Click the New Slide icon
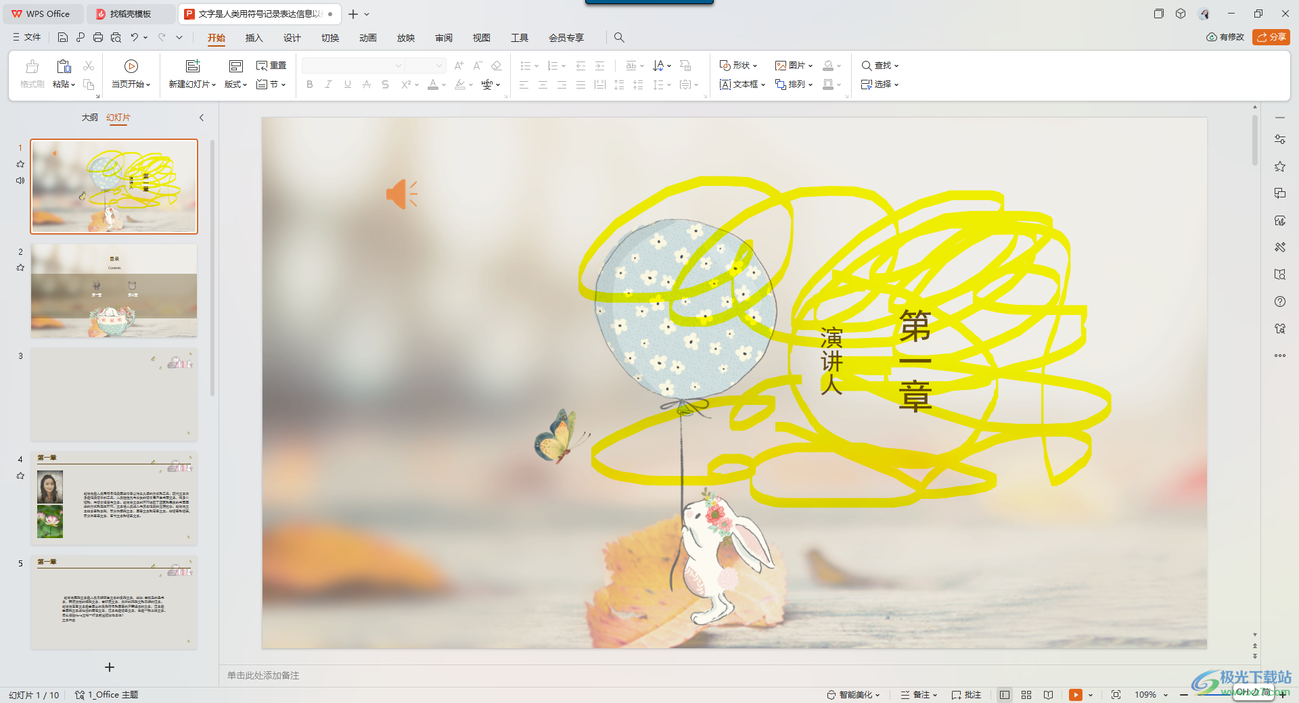The width and height of the screenshot is (1299, 703). point(193,66)
